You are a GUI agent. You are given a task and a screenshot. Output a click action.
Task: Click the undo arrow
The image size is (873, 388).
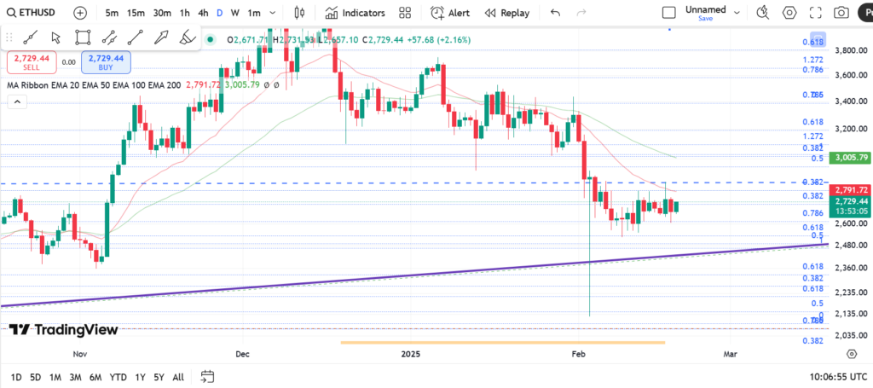[x=556, y=13]
